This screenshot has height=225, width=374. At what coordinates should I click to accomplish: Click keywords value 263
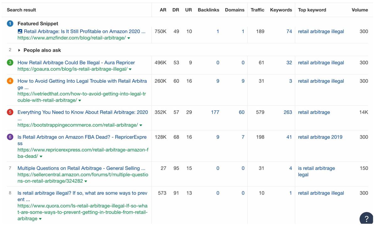pyautogui.click(x=288, y=112)
